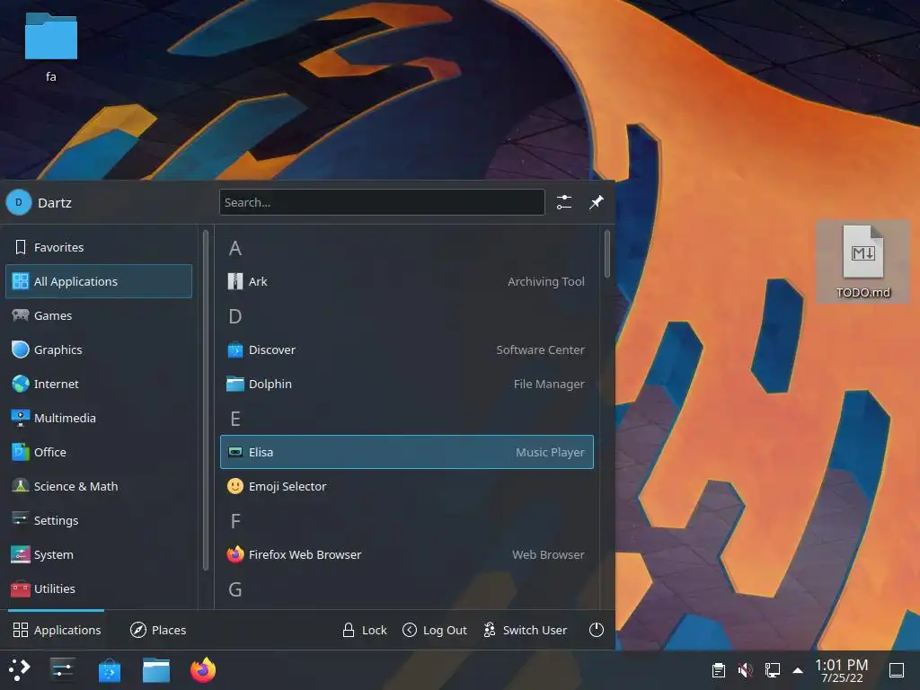The image size is (920, 690).
Task: Launch Firefox from the taskbar
Action: 203,669
